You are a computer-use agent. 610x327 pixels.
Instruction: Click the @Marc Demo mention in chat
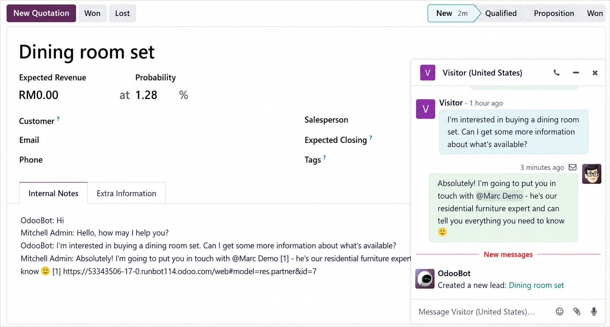499,196
